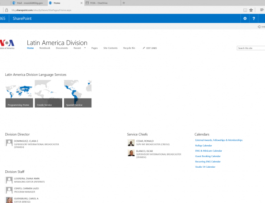Click Blanco, Iscar photo
The width and height of the screenshot is (265, 203).
pyautogui.click(x=131, y=153)
